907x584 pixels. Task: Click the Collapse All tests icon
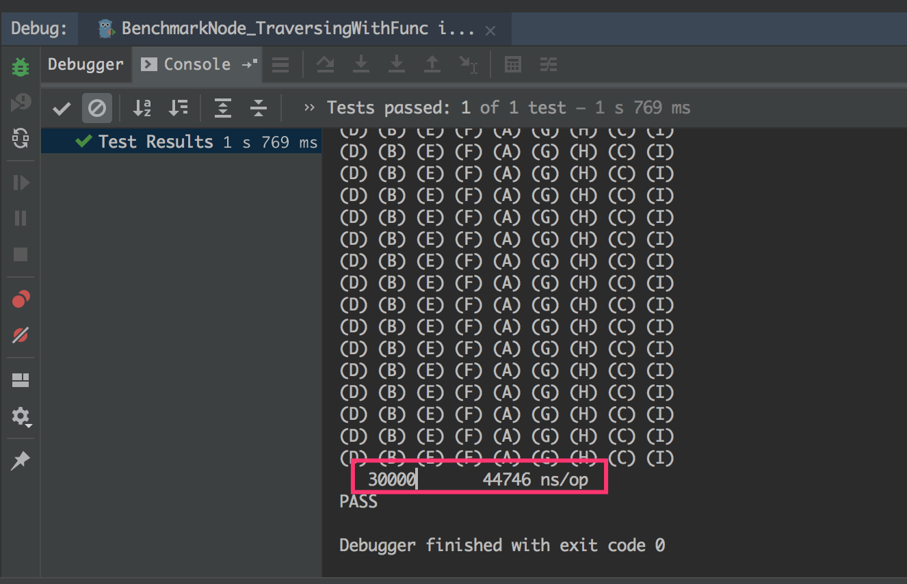pyautogui.click(x=259, y=108)
